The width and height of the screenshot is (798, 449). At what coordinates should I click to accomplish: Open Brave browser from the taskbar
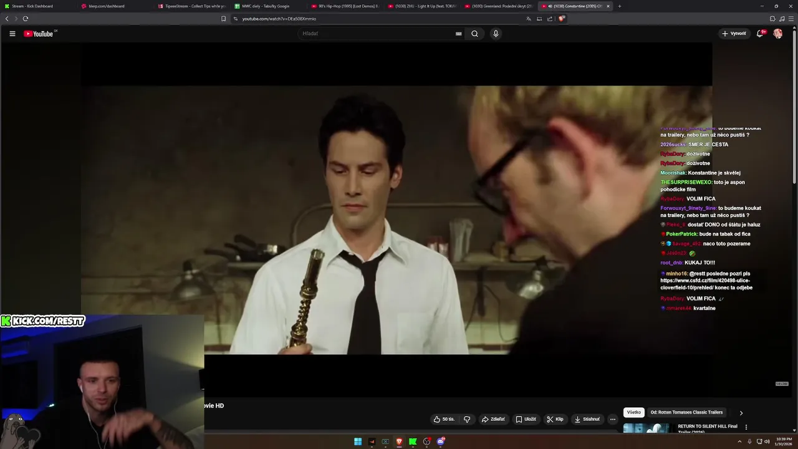coord(399,442)
